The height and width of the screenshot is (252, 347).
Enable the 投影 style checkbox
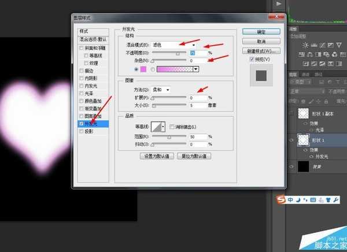click(82, 131)
